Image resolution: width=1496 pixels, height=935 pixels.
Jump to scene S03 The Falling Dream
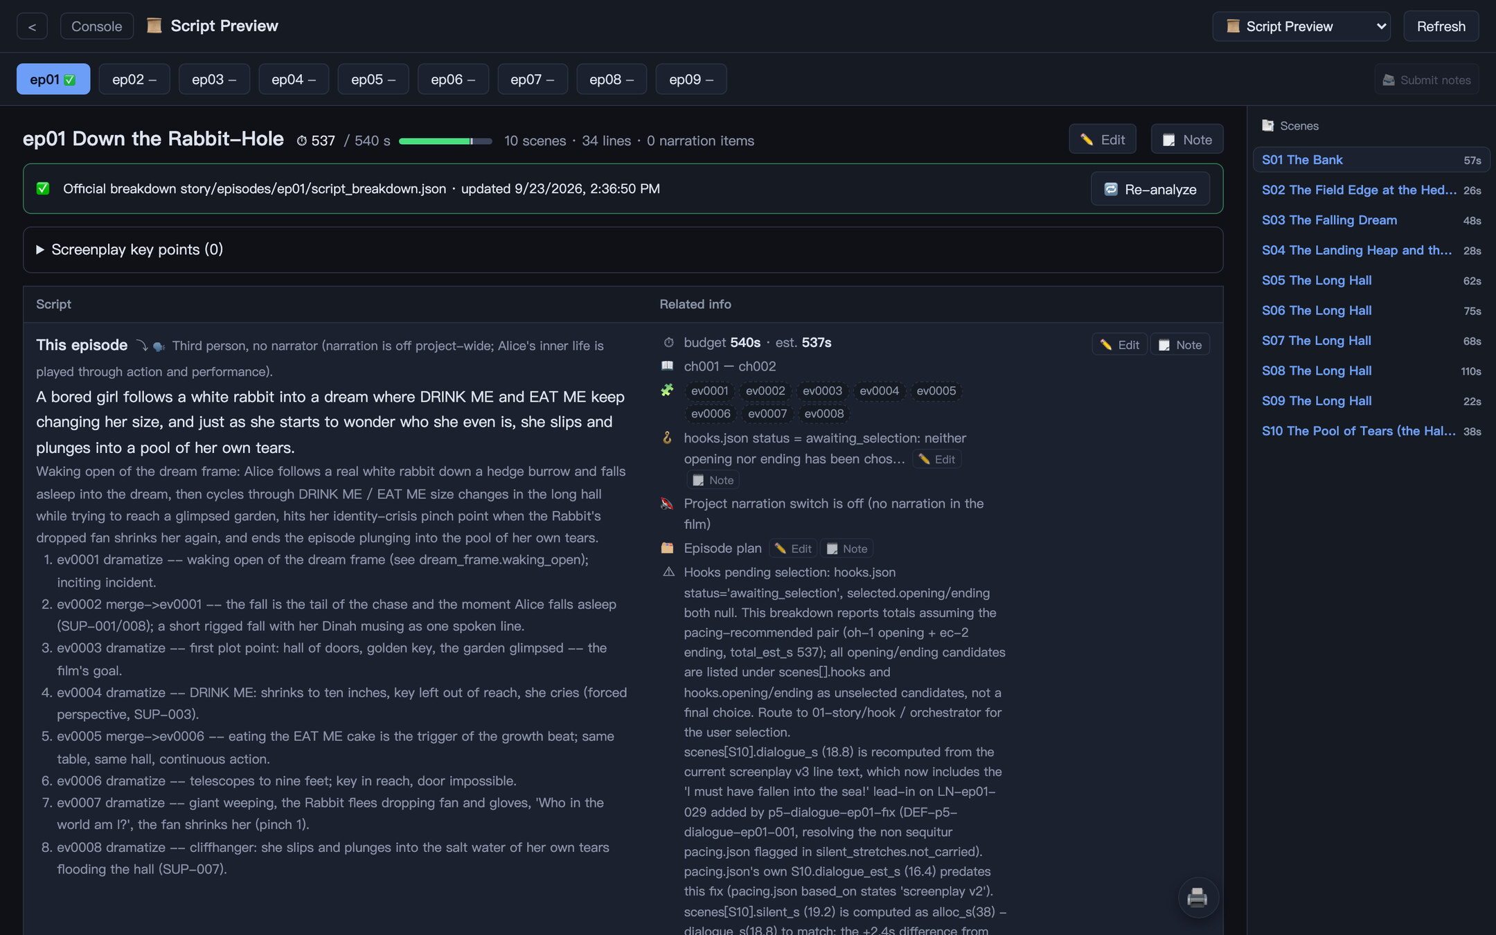[1371, 220]
